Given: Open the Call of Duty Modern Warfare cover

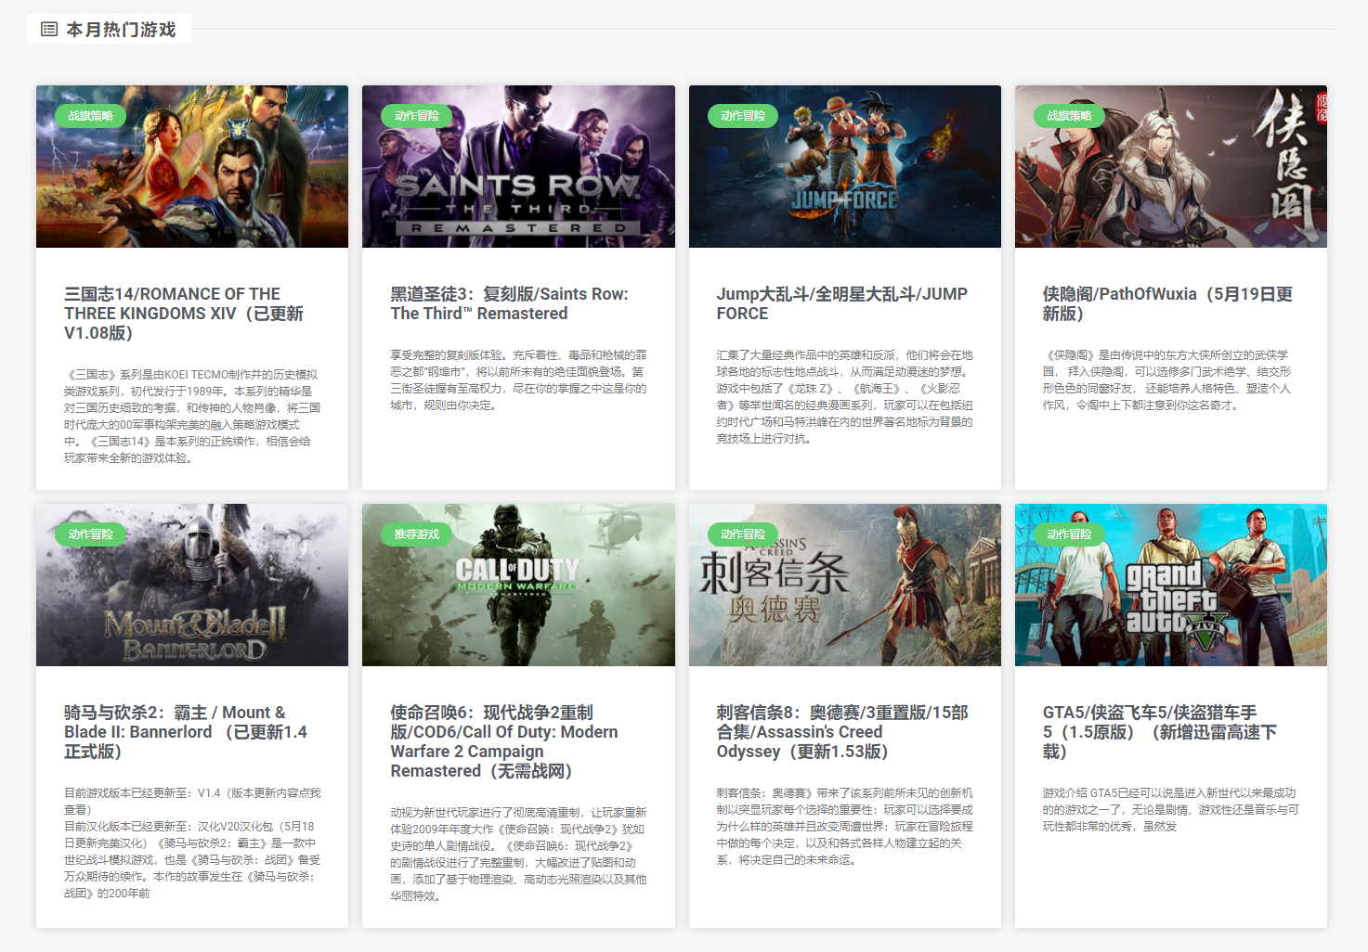Looking at the screenshot, I should (518, 585).
